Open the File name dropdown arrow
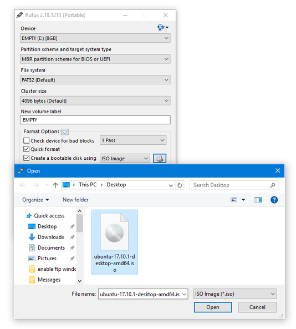 tap(184, 294)
